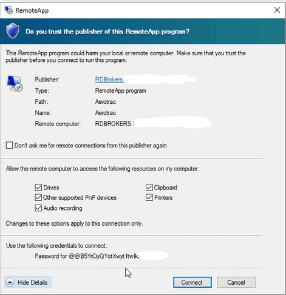
Task: Collapse the dialog with Hide Details
Action: pos(28,282)
